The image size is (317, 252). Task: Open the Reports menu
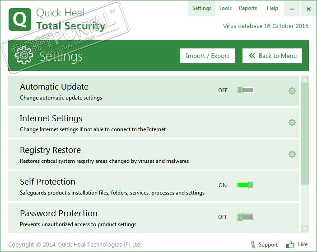[x=248, y=8]
